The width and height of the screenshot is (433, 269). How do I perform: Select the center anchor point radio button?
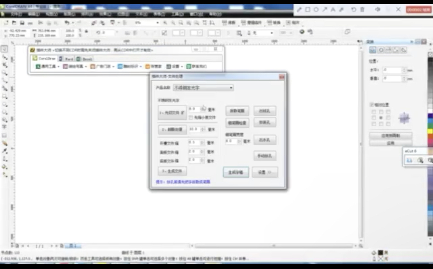381,118
